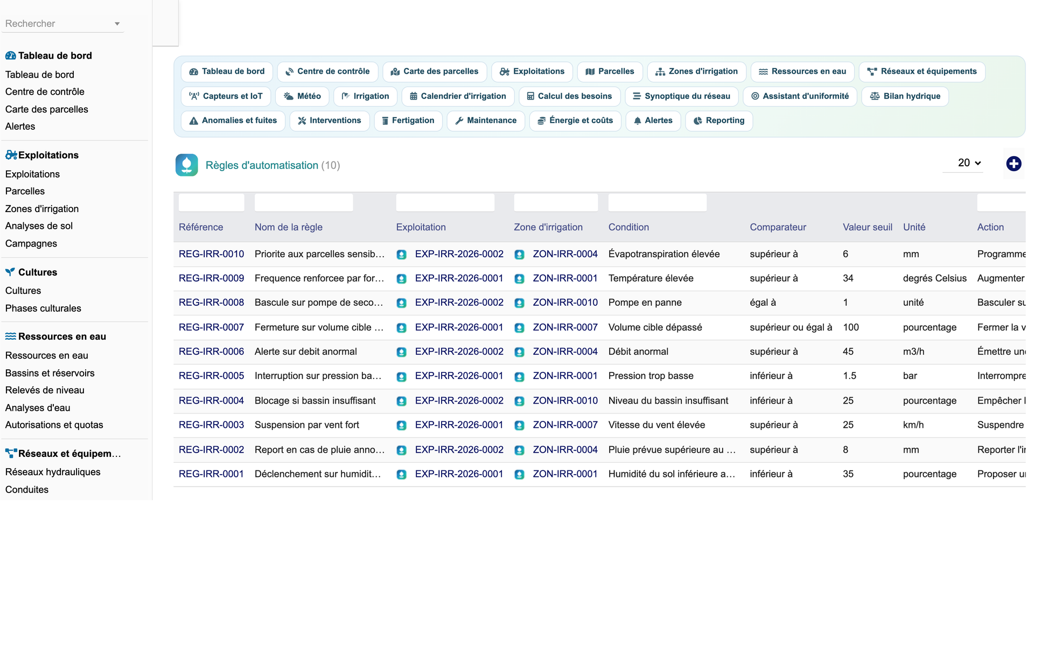Screen dimensions: 1048x648
Task: Click zone icon in REG-IRR-0007 row
Action: tap(519, 328)
